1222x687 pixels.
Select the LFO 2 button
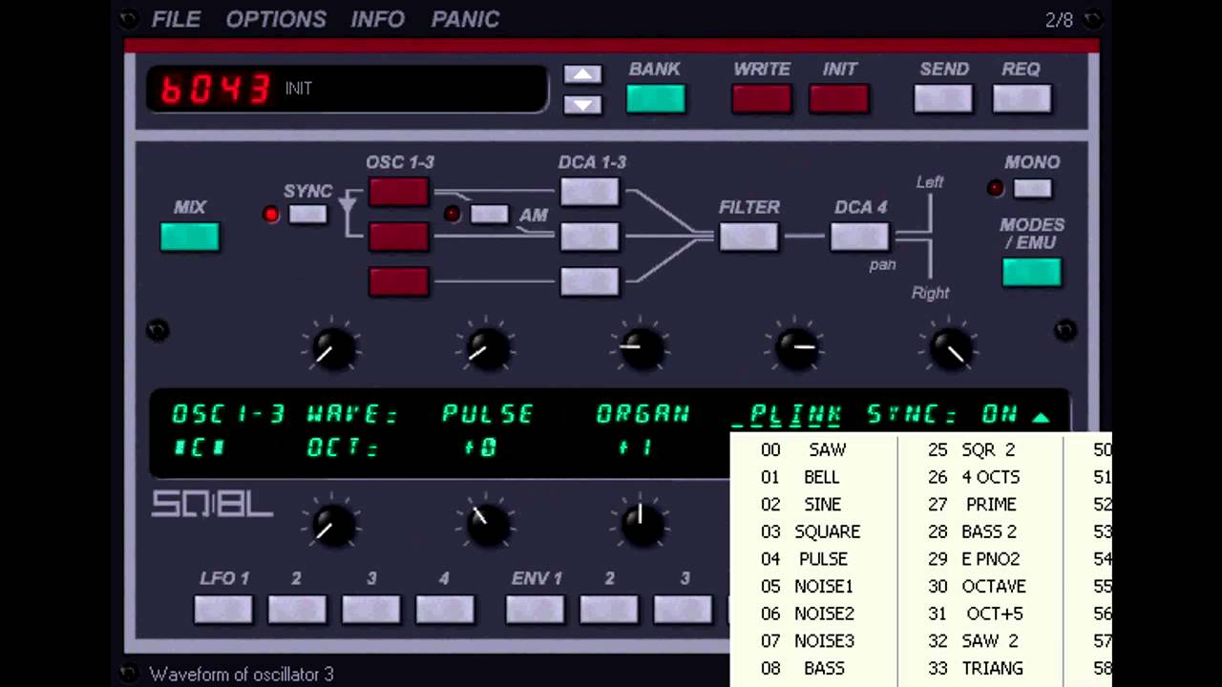point(297,610)
